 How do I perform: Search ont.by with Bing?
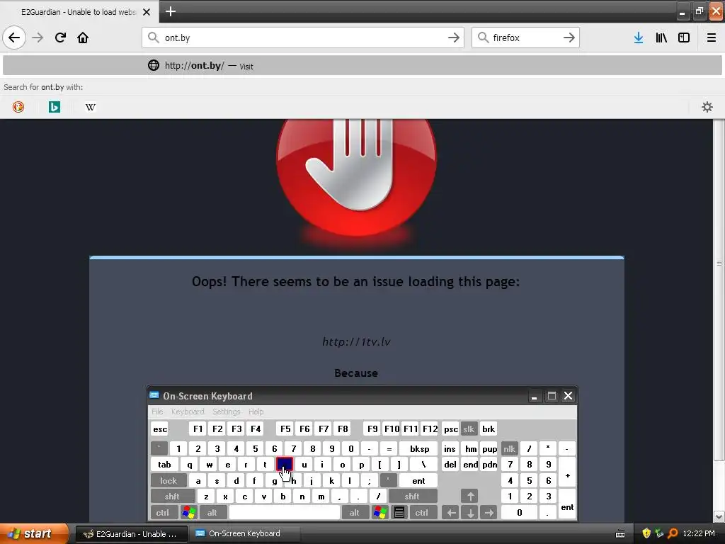[x=54, y=107]
